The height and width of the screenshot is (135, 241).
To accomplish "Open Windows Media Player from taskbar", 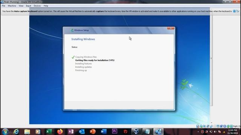I will point(38,132).
